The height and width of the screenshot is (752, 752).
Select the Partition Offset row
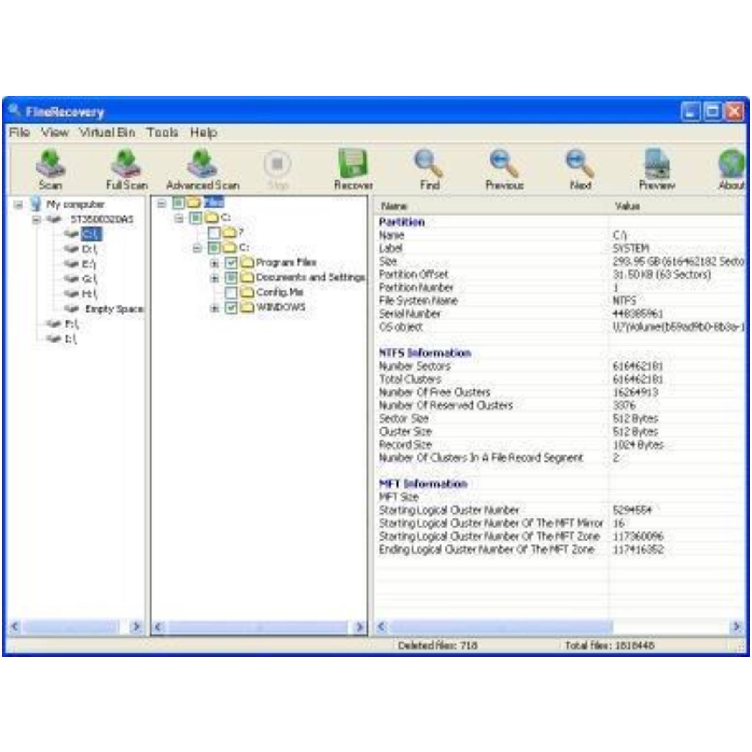pos(560,274)
